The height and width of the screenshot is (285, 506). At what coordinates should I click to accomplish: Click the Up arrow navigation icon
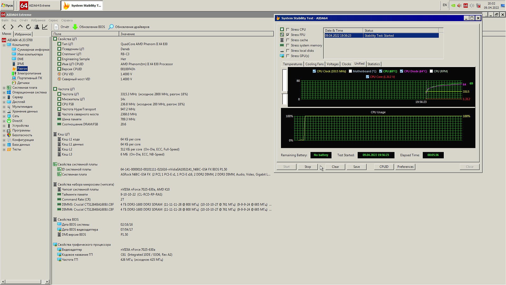point(20,27)
